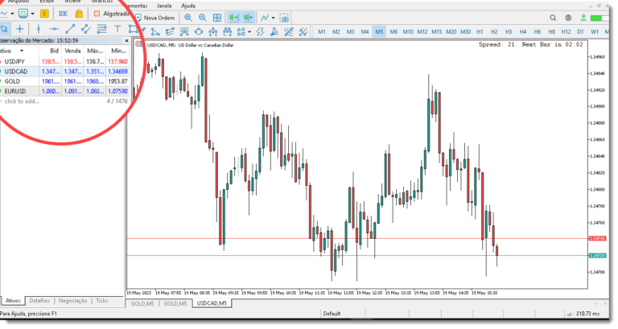Open the indicators list dropdown arrow
The height and width of the screenshot is (329, 618).
pos(273,19)
